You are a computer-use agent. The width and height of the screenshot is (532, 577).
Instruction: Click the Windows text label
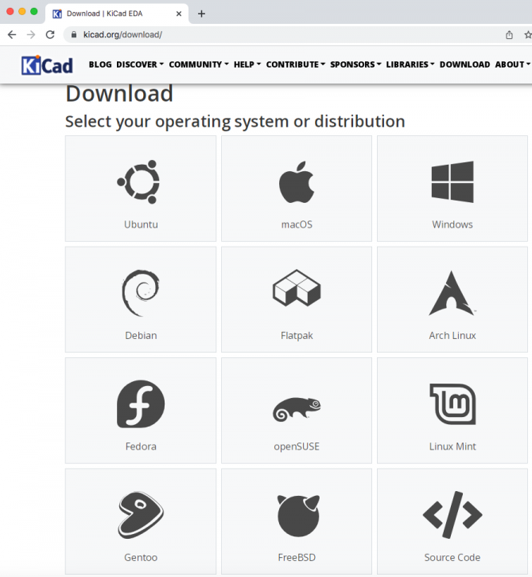(452, 224)
